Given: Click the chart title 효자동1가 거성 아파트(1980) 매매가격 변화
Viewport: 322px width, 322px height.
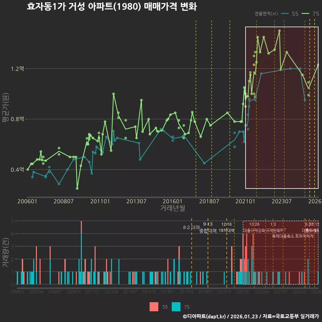Looking at the screenshot, I should [x=112, y=7].
